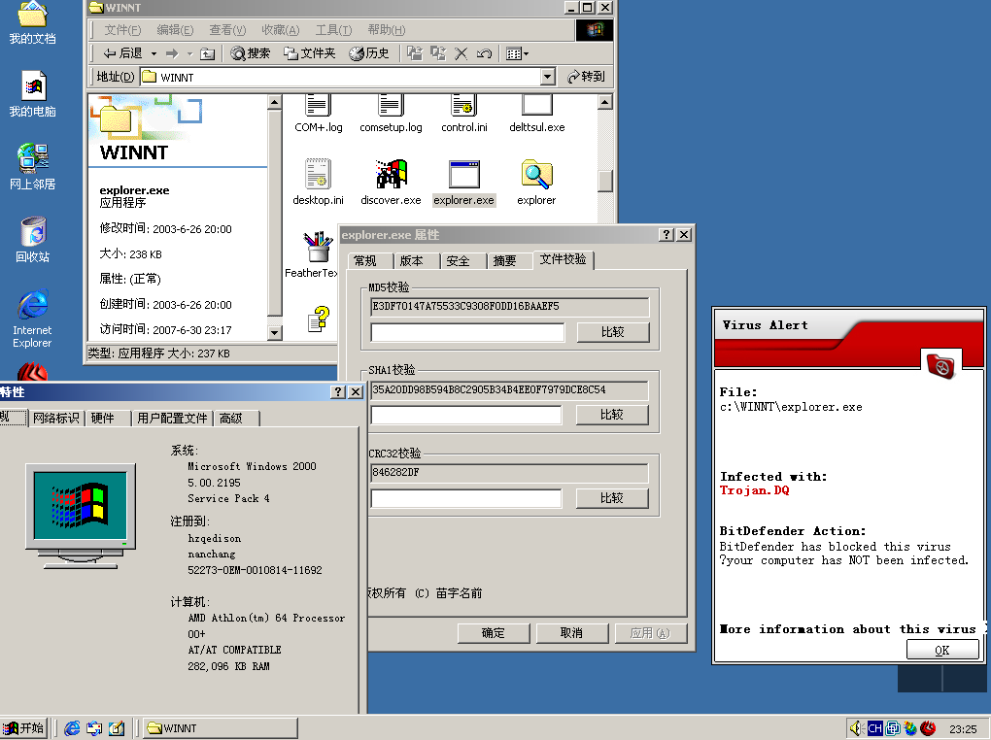The height and width of the screenshot is (740, 991).
Task: Open the 开始 Start menu
Action: [x=24, y=728]
